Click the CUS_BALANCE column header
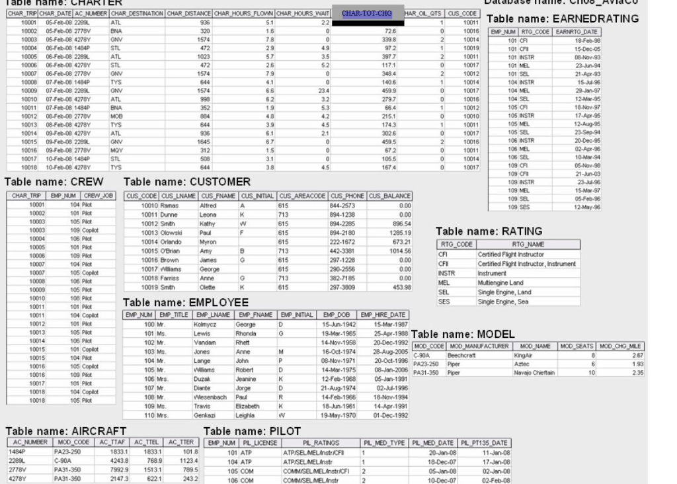Screen dimensions: 677x484 click(x=389, y=196)
